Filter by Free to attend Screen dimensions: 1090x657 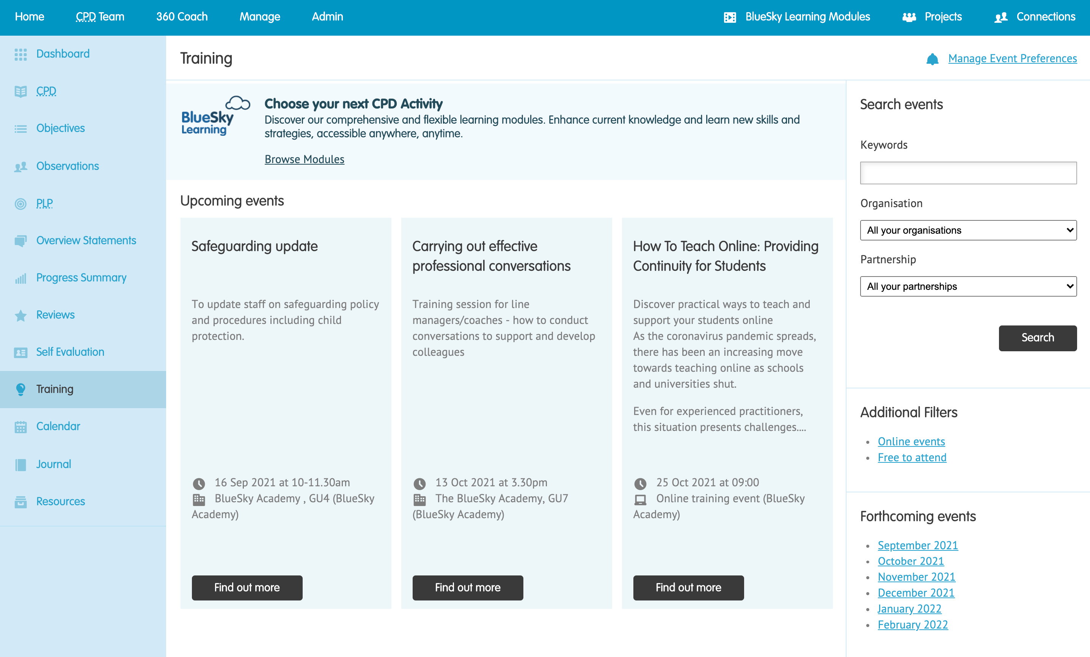pos(912,457)
